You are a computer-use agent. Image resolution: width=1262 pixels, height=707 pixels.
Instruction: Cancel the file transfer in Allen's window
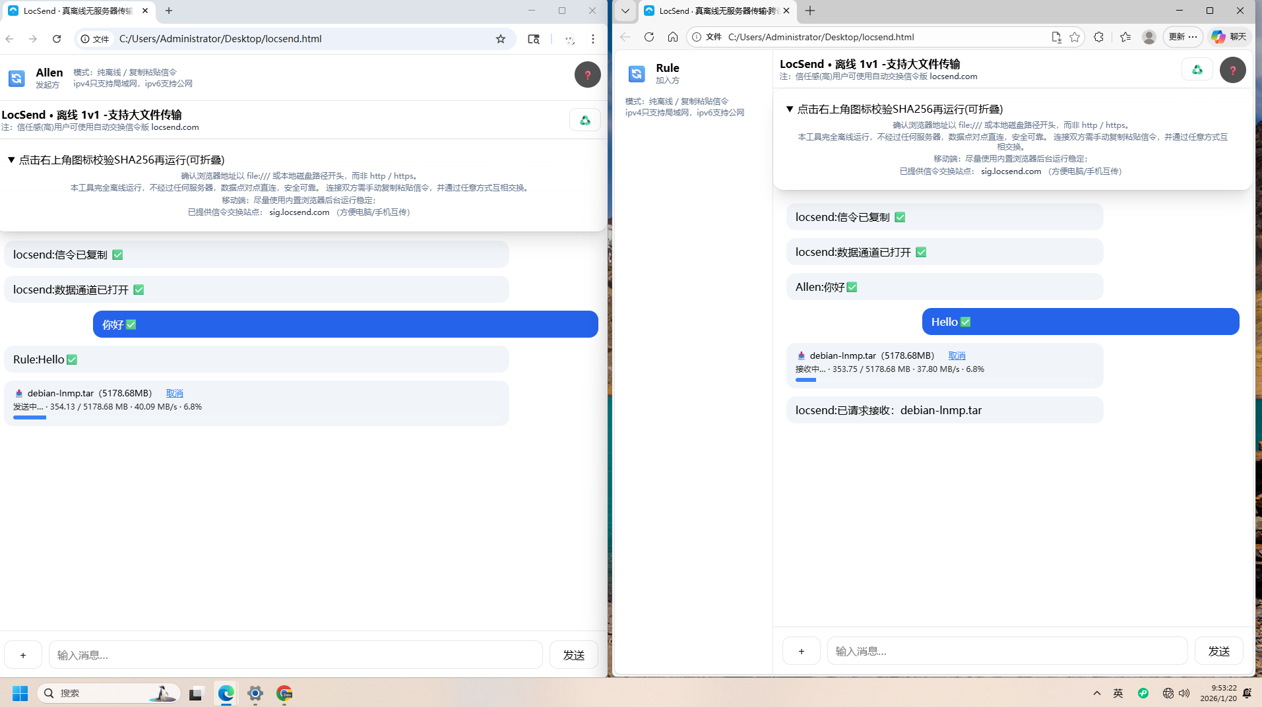[174, 393]
